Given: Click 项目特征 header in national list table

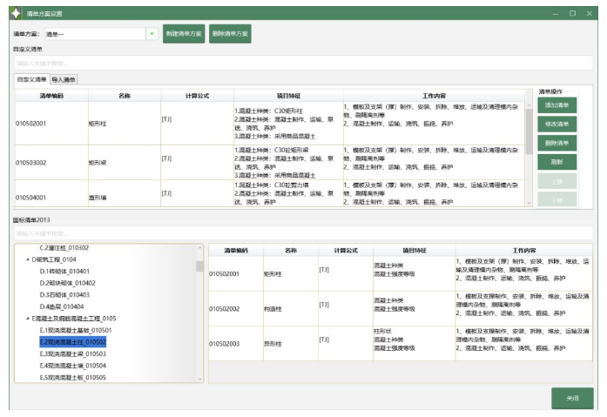Looking at the screenshot, I should click(415, 250).
